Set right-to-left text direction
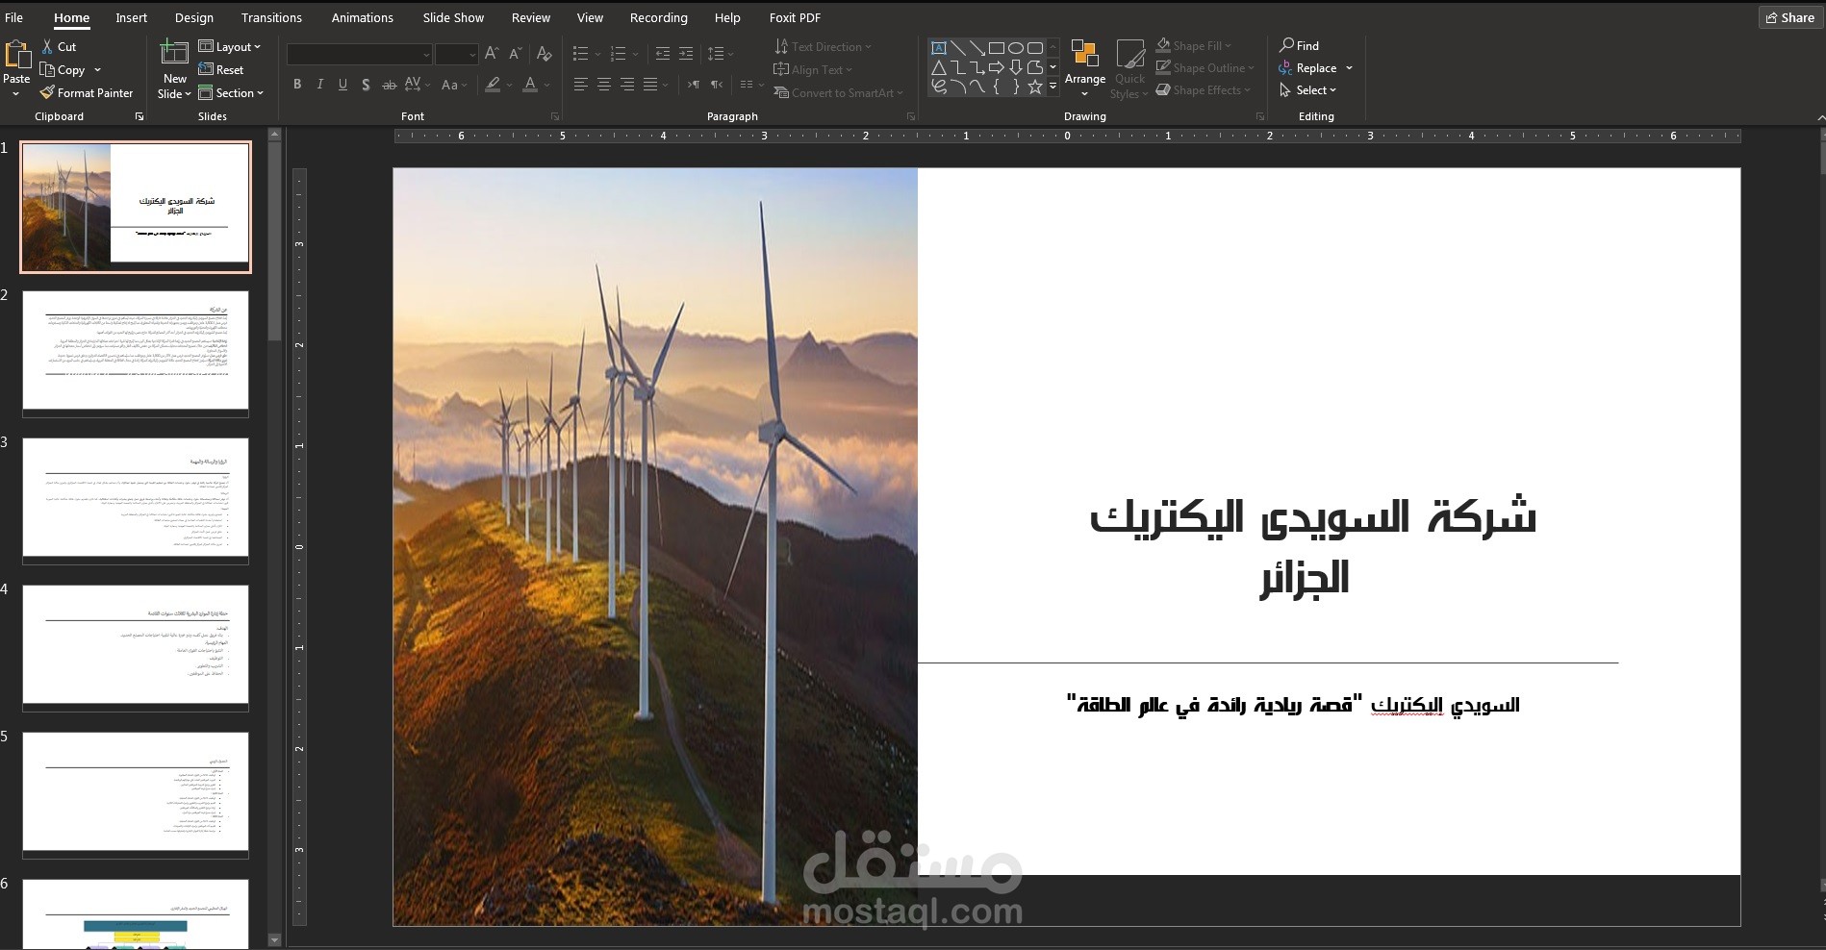 click(x=716, y=85)
